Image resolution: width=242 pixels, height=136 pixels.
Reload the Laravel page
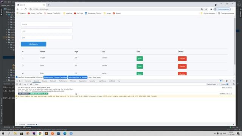[x=26, y=9]
